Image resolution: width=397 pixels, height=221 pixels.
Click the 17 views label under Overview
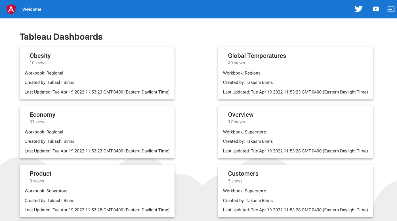[x=236, y=122]
